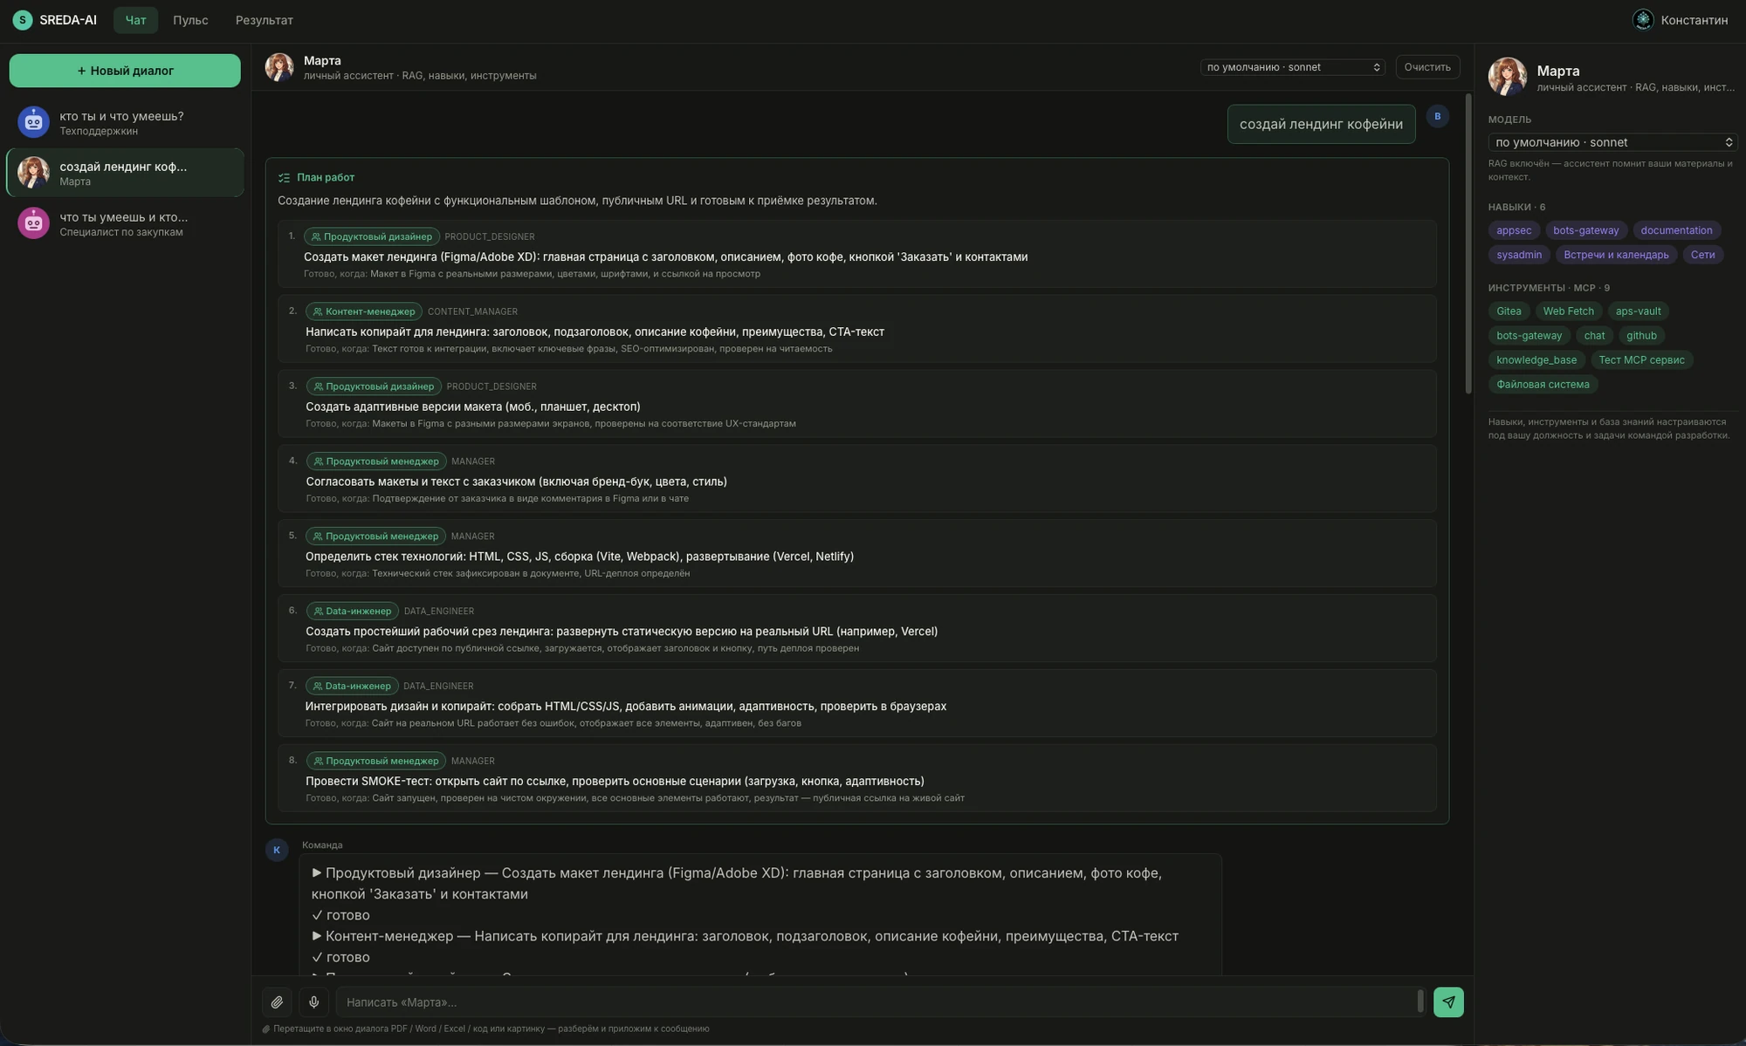Select bots-gateway tool under Инструменты

coord(1529,336)
